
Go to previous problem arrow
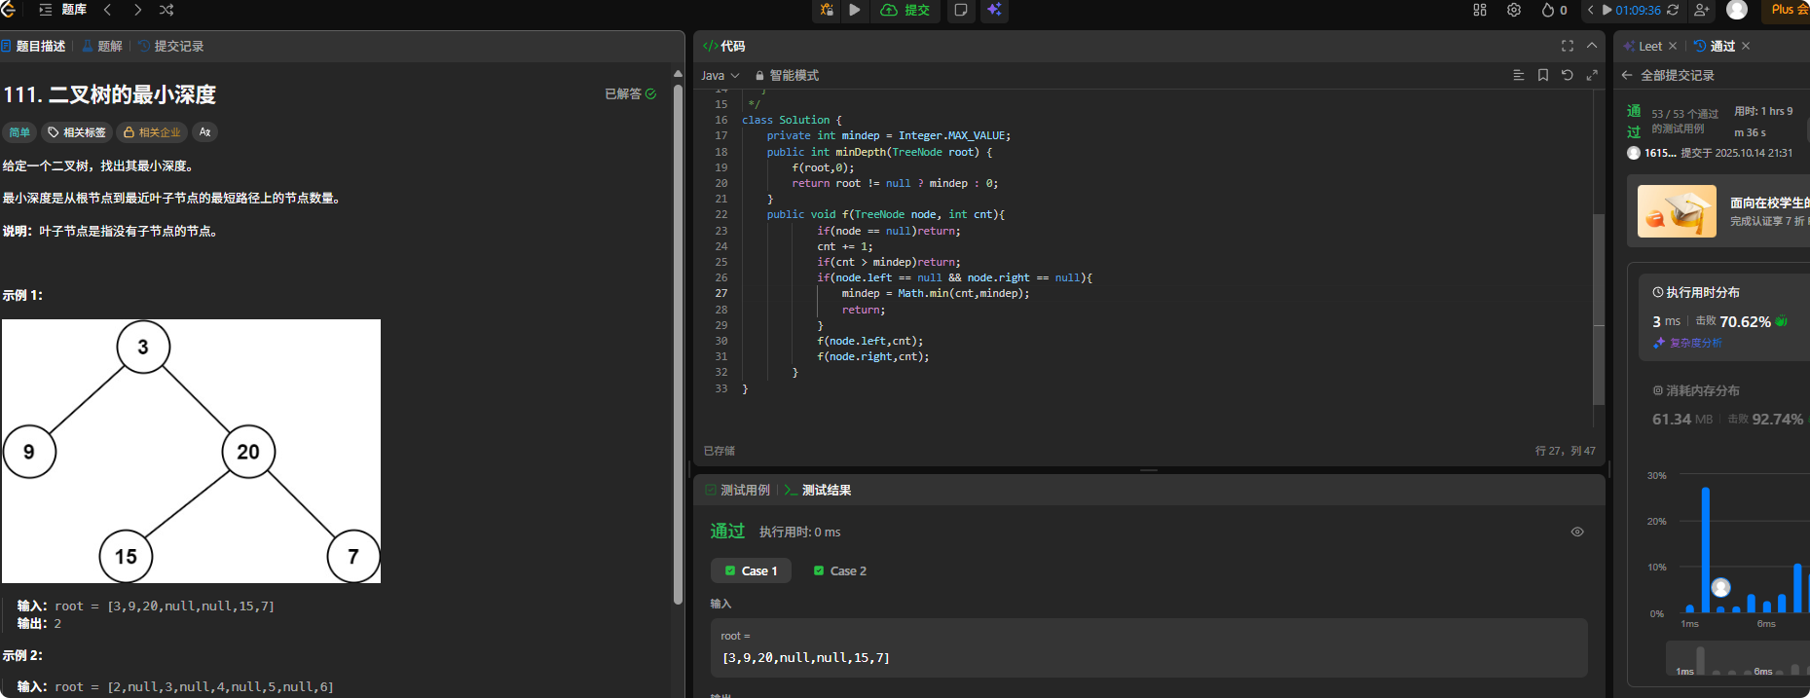pos(108,10)
